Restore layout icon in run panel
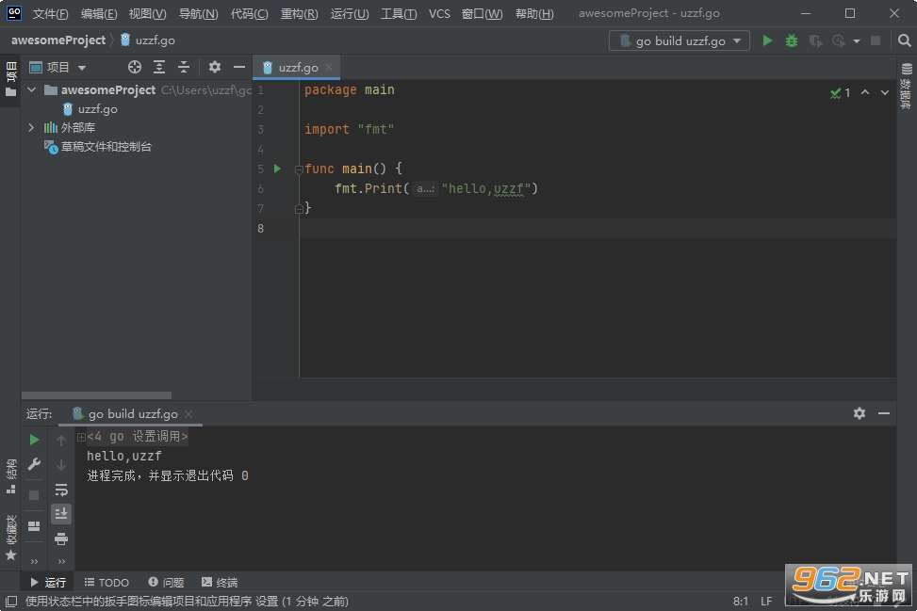Screen dimensions: 917x611 (34, 525)
